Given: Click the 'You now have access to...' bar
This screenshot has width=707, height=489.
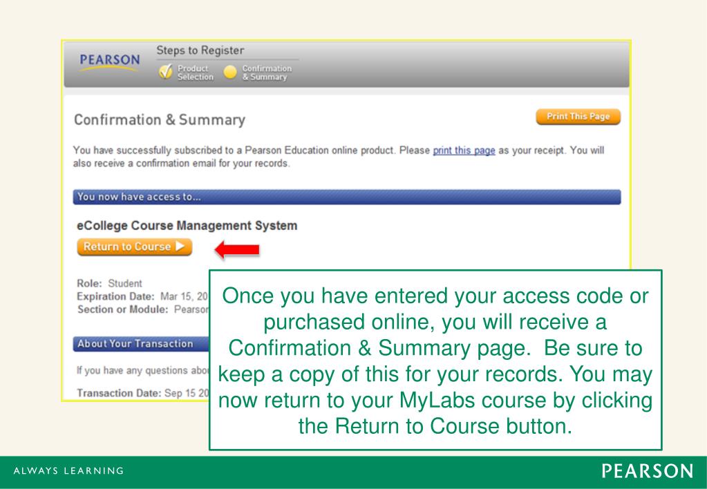Looking at the screenshot, I should tap(347, 197).
